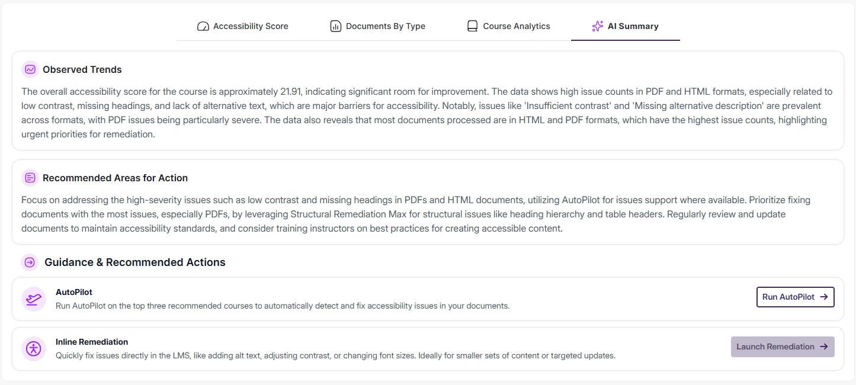
Task: Click the Accessibility Score gauge icon
Action: [x=203, y=26]
